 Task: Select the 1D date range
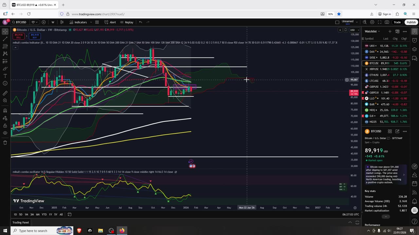[15, 214]
